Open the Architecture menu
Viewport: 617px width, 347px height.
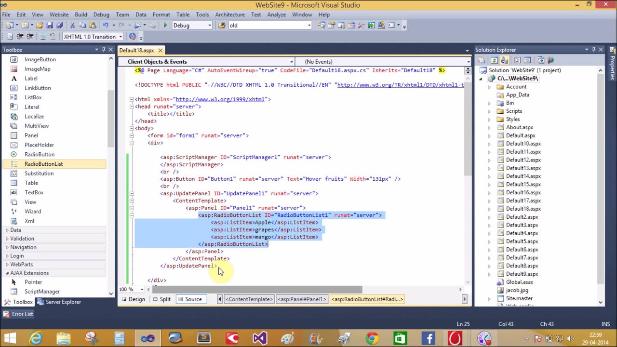[230, 14]
